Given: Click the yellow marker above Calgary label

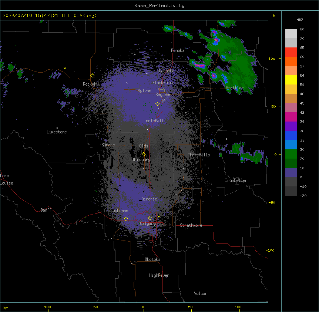Looking at the screenshot, I should [x=150, y=218].
